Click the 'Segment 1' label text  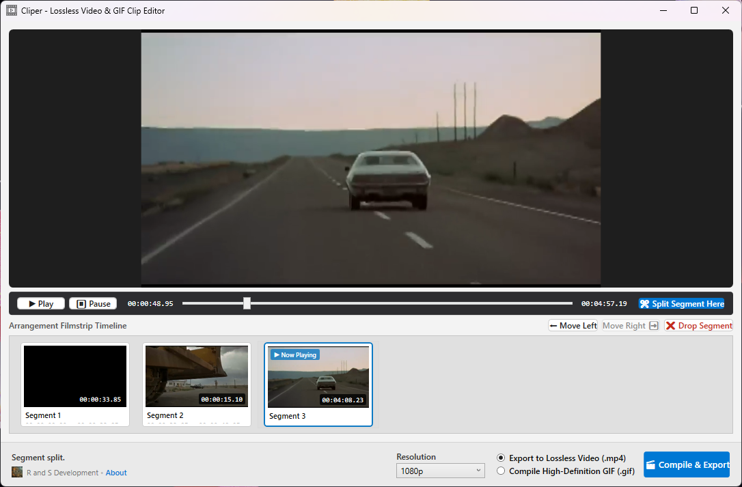click(x=43, y=415)
